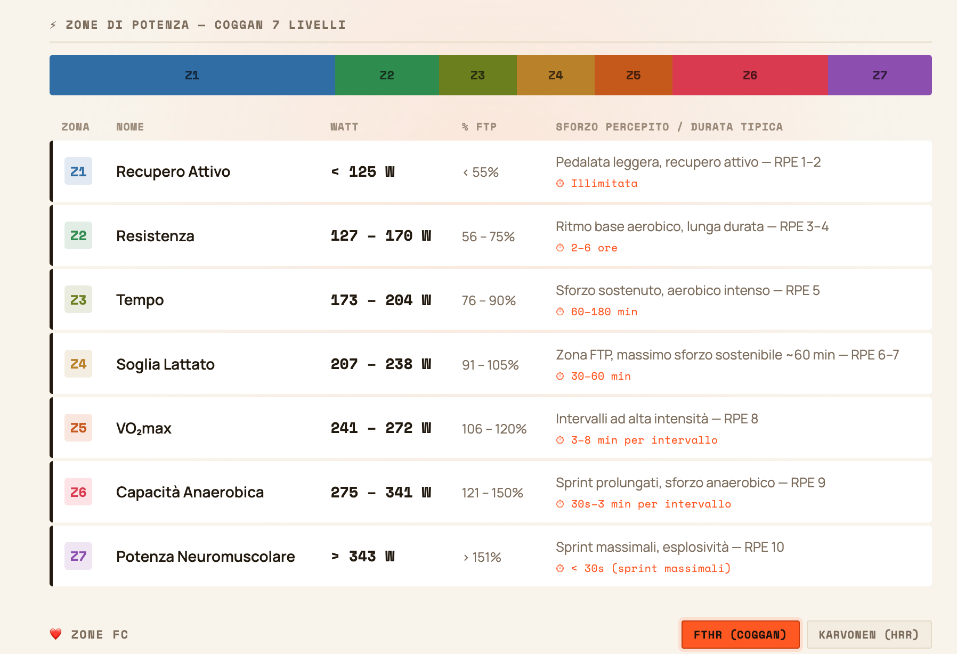
Task: Open the Potenza Neuromuscolare row
Action: pos(491,556)
